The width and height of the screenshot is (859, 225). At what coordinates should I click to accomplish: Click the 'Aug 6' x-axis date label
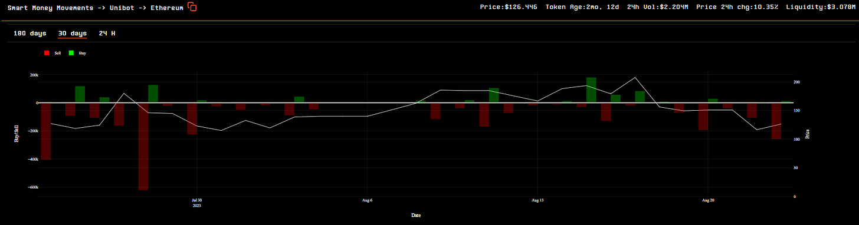368,200
